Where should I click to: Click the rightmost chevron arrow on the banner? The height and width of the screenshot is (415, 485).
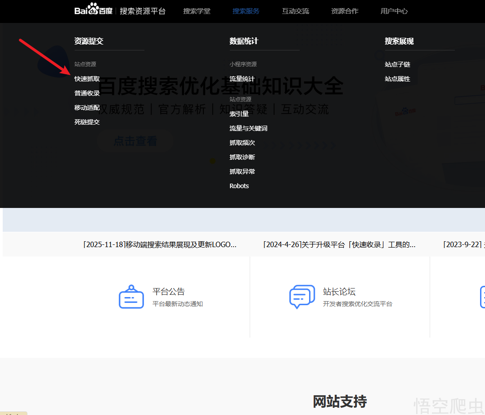tap(333, 145)
